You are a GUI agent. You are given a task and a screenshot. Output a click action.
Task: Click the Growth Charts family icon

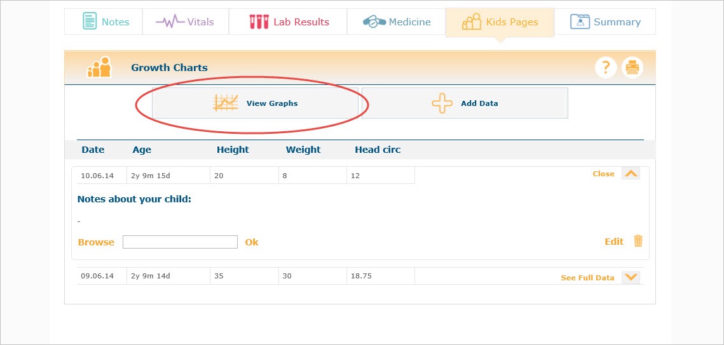[99, 67]
